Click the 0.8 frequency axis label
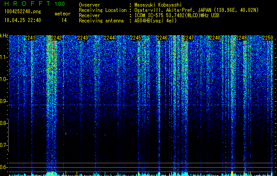 [x=4, y=123]
